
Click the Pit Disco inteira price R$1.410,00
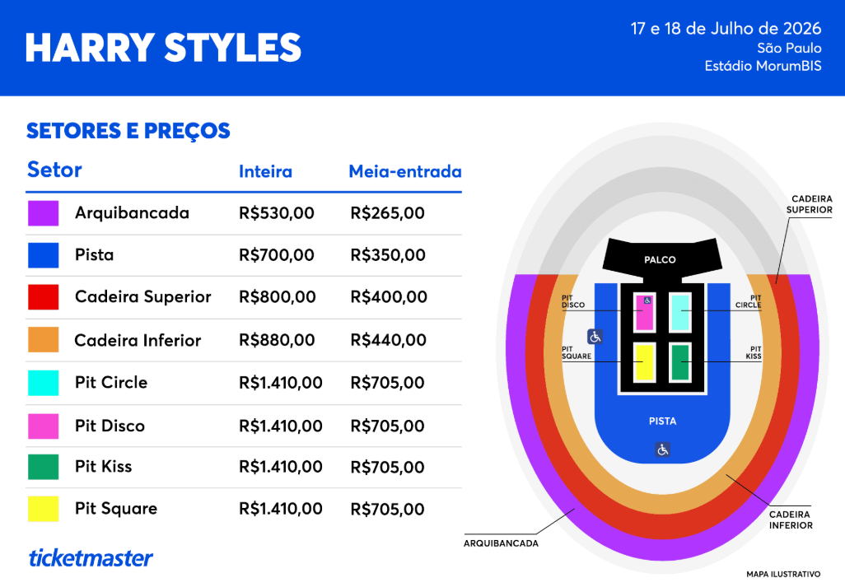[280, 426]
